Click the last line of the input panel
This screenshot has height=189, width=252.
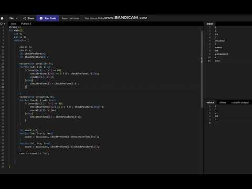pyautogui.click(x=217, y=60)
